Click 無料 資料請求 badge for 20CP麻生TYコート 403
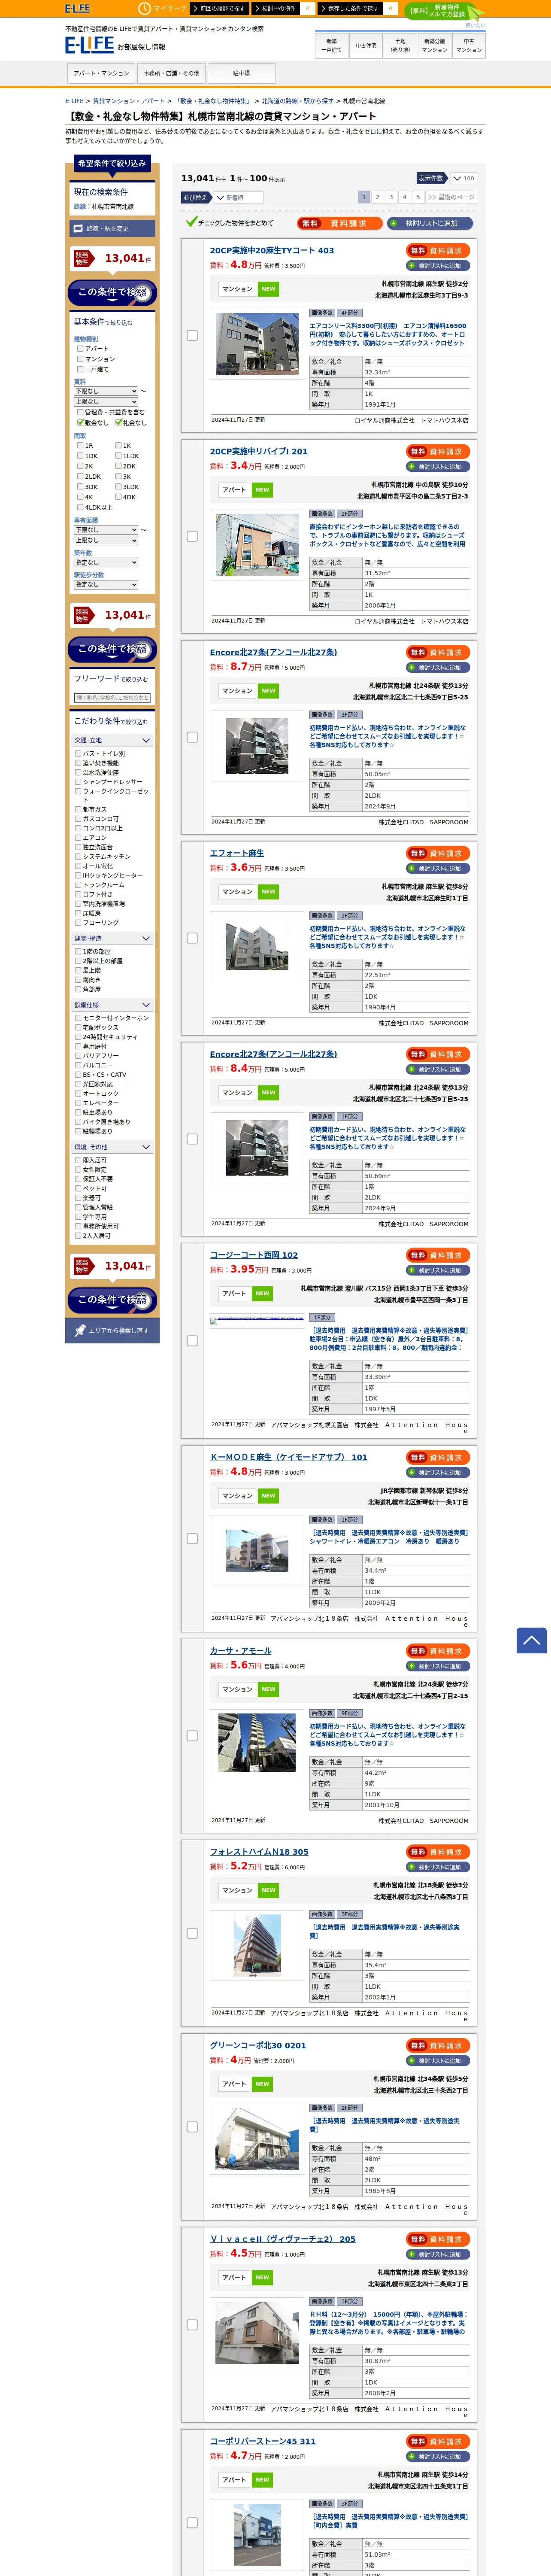 pos(438,251)
